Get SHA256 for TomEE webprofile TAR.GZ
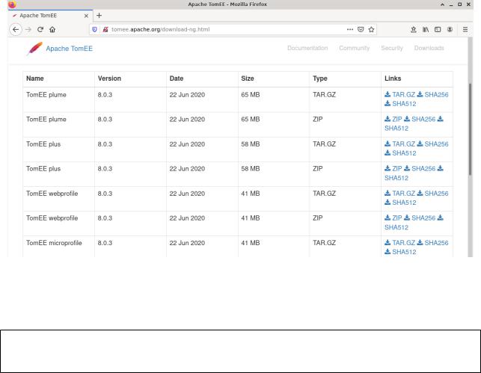481x373 pixels. pos(432,194)
